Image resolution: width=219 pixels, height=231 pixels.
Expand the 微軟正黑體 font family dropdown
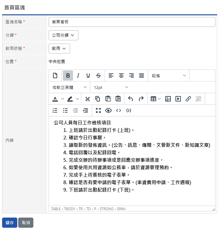coord(69,87)
